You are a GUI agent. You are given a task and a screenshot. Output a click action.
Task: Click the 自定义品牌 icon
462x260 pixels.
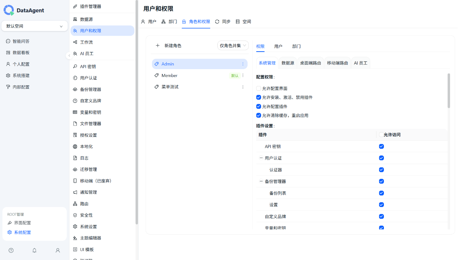(75, 101)
